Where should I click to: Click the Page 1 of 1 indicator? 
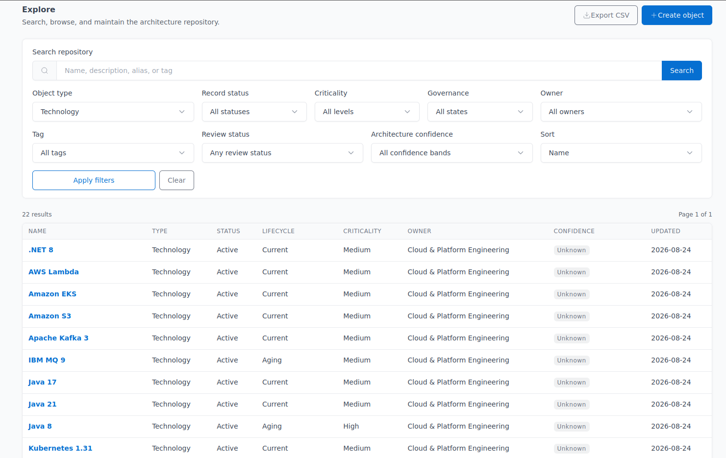click(x=695, y=215)
